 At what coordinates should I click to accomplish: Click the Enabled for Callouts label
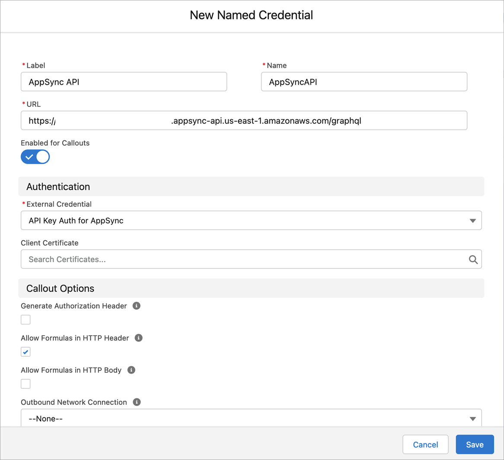tap(55, 143)
